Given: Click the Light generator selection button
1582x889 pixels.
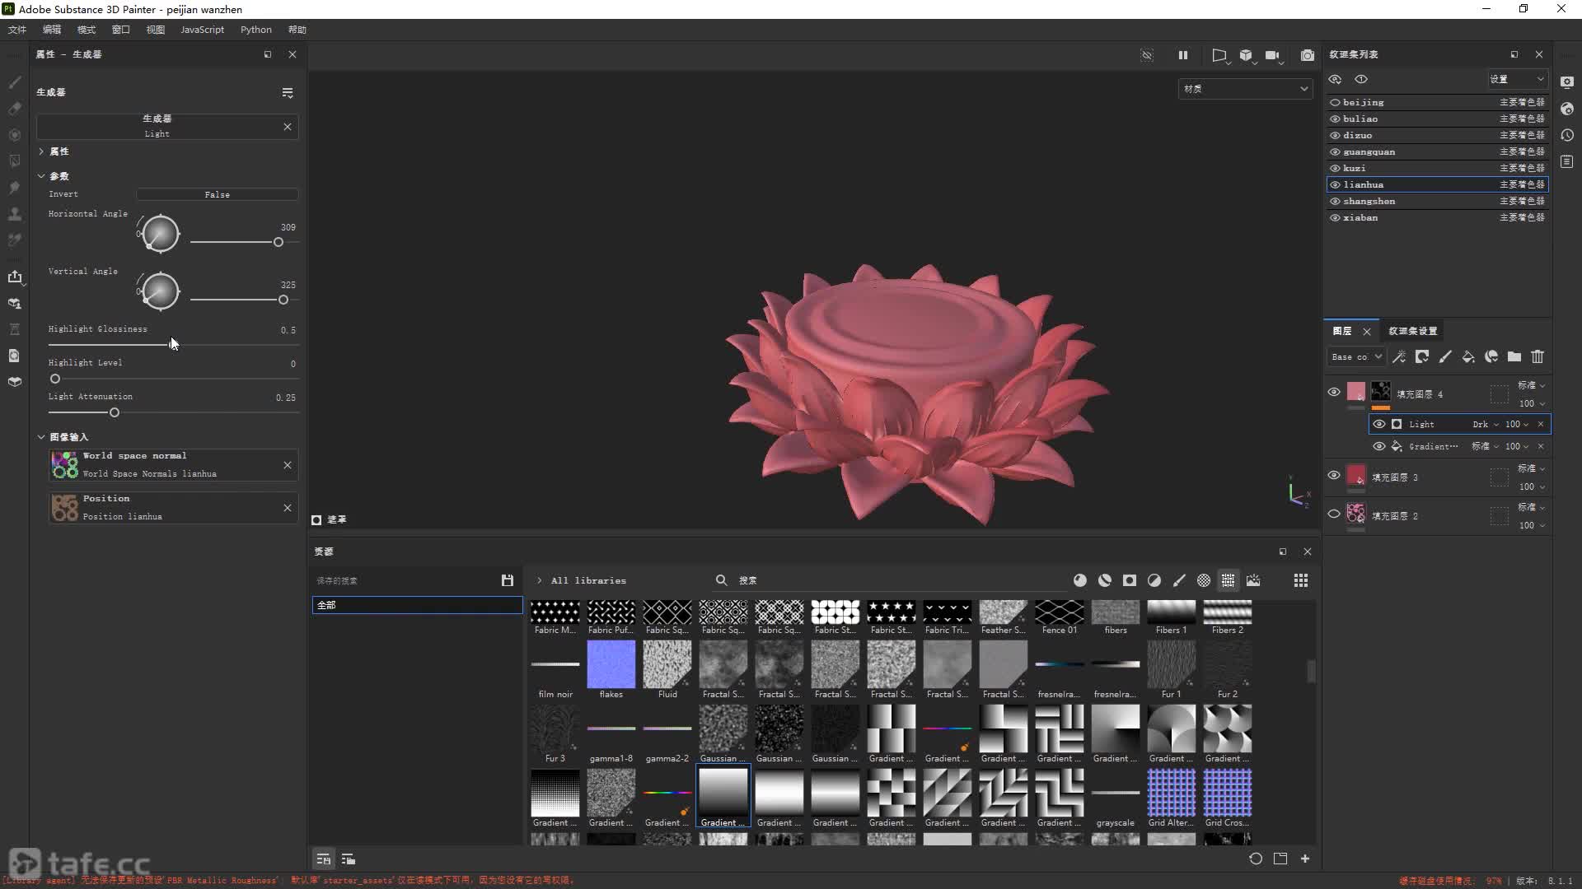Looking at the screenshot, I should pos(157,126).
